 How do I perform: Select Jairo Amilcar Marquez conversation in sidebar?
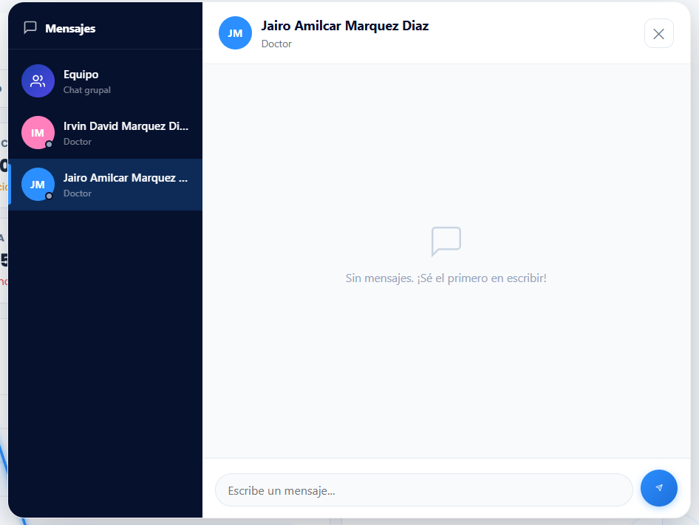105,185
